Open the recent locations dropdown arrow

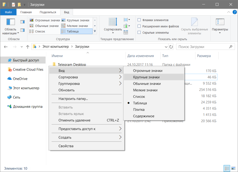tap(21, 47)
